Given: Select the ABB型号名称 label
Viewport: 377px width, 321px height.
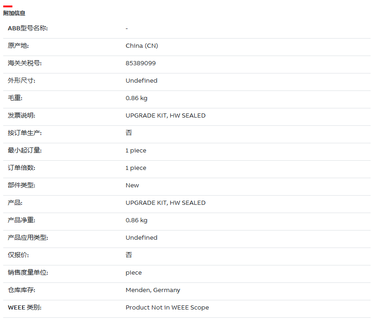Looking at the screenshot, I should point(28,28).
